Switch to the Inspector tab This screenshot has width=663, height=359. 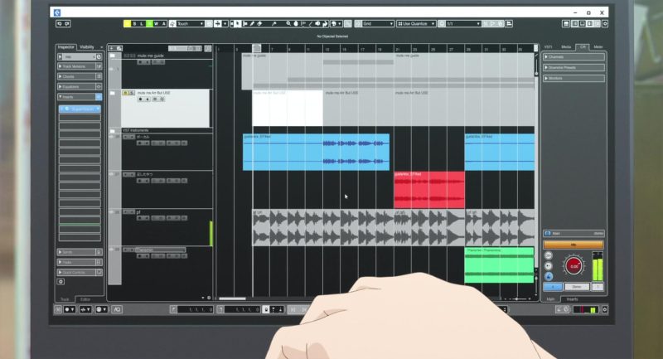point(66,47)
